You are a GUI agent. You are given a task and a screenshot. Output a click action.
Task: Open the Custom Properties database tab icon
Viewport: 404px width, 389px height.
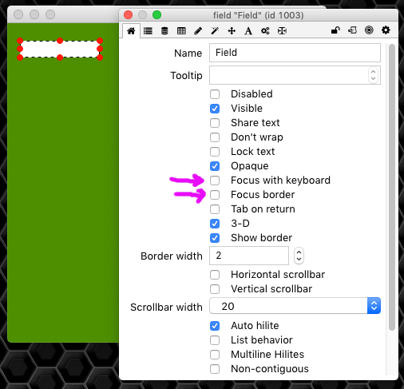tap(164, 31)
